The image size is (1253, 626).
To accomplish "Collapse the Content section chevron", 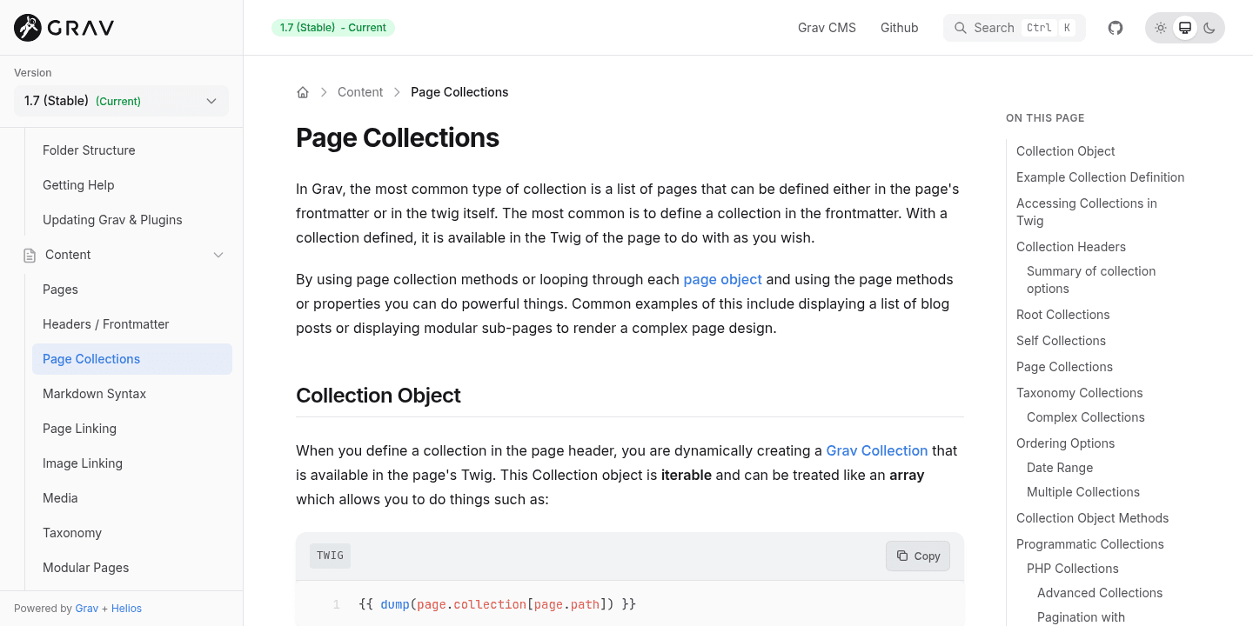I will point(218,255).
